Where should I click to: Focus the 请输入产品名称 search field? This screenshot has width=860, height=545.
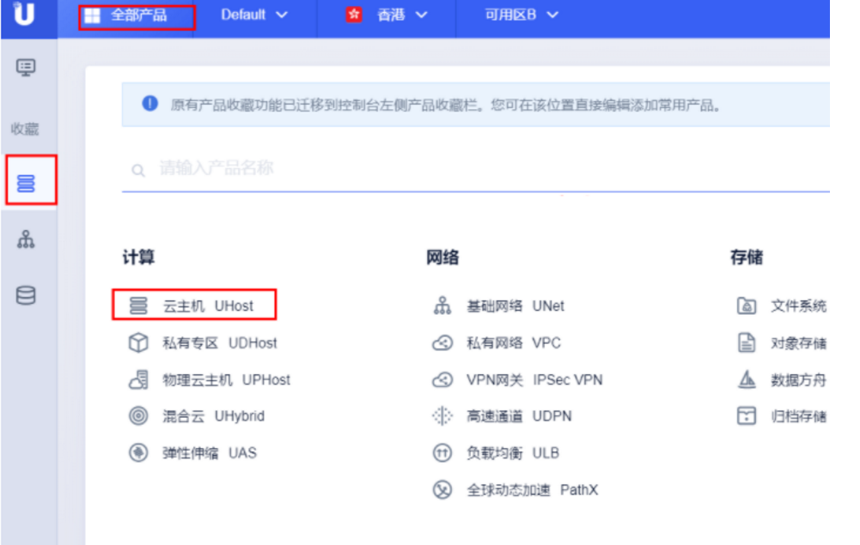[x=475, y=169]
